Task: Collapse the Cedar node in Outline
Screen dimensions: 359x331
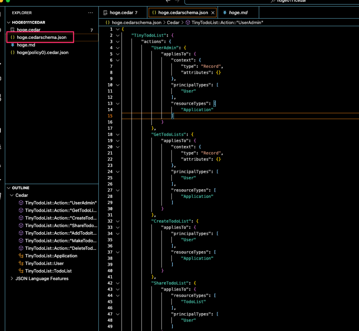Action: (x=12, y=195)
